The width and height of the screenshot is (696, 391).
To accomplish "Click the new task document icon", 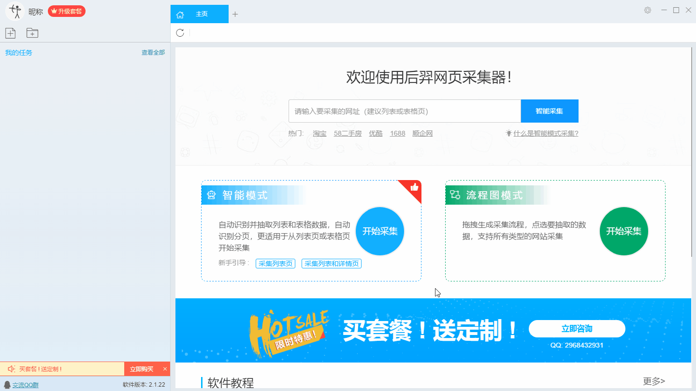I will click(x=10, y=33).
